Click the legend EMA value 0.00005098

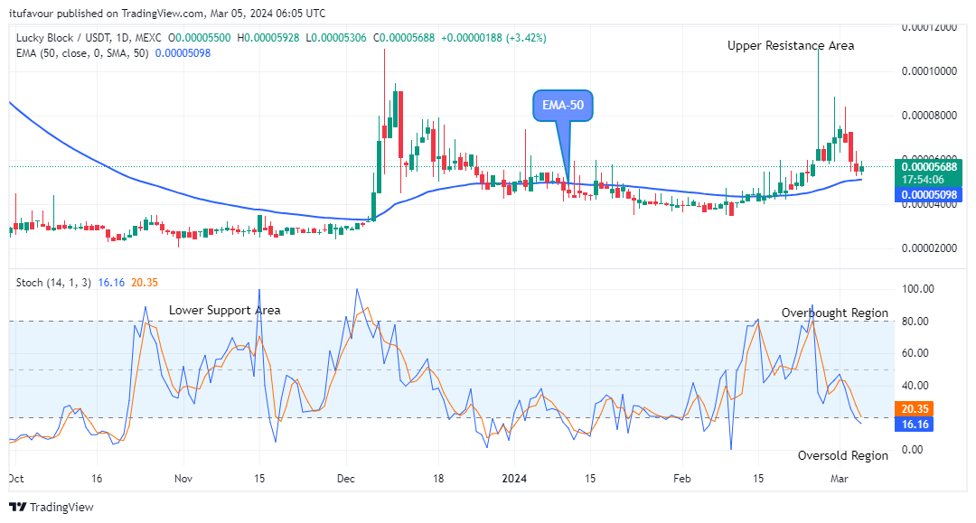183,53
